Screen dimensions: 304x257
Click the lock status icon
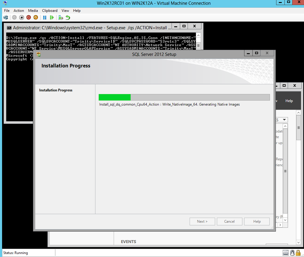click(298, 253)
